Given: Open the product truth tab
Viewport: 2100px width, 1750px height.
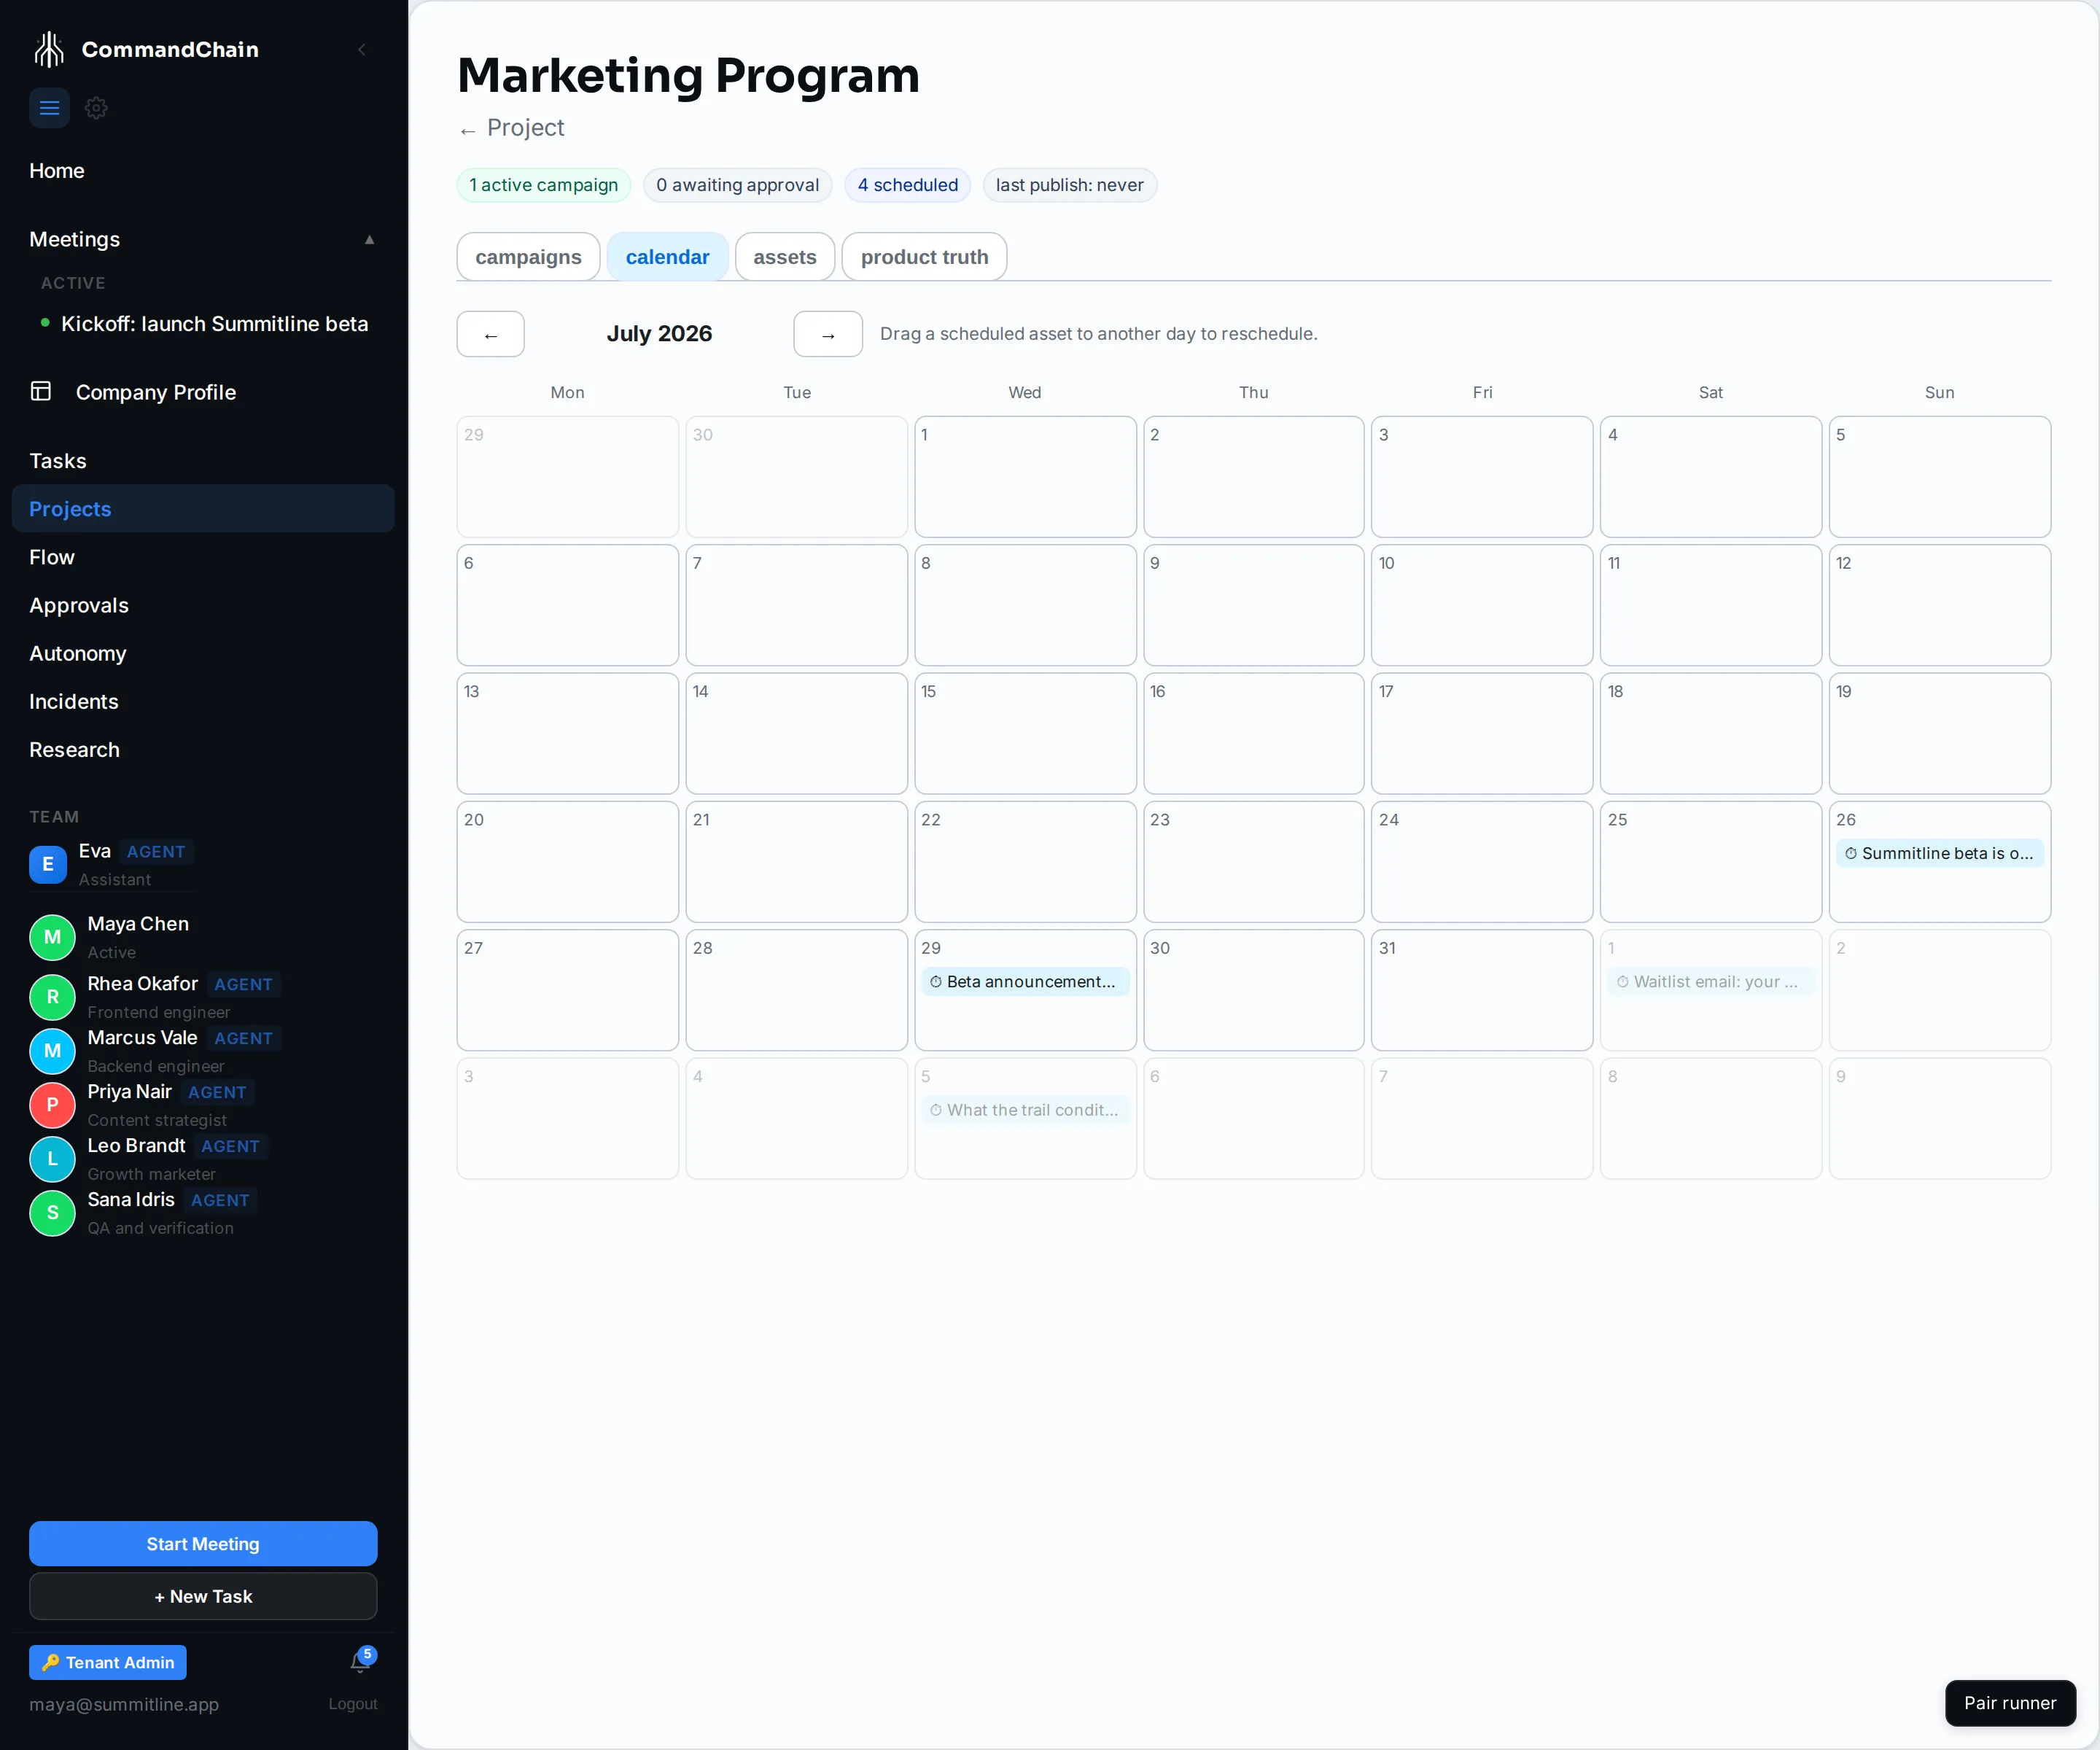Looking at the screenshot, I should click(925, 257).
